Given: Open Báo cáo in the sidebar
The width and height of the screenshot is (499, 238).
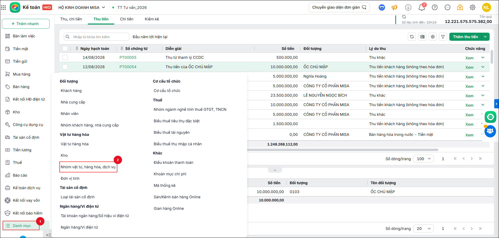Looking at the screenshot, I should coord(20,175).
